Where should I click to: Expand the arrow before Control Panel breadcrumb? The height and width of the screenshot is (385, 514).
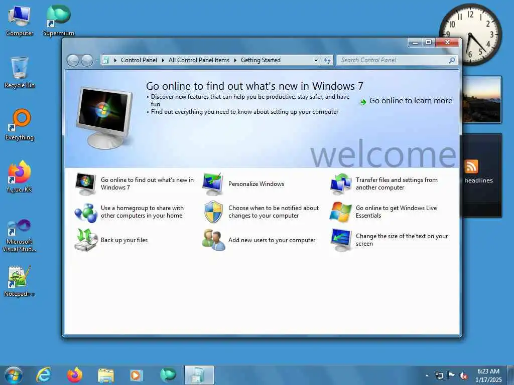(x=115, y=60)
